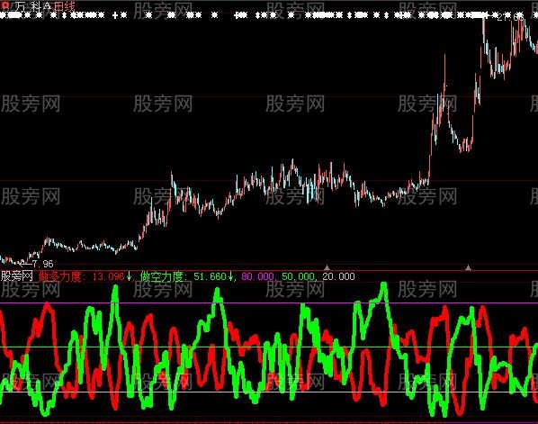Screen dimensions: 538x424
Task: Click the green down arrow after 51.660
Action: click(231, 276)
